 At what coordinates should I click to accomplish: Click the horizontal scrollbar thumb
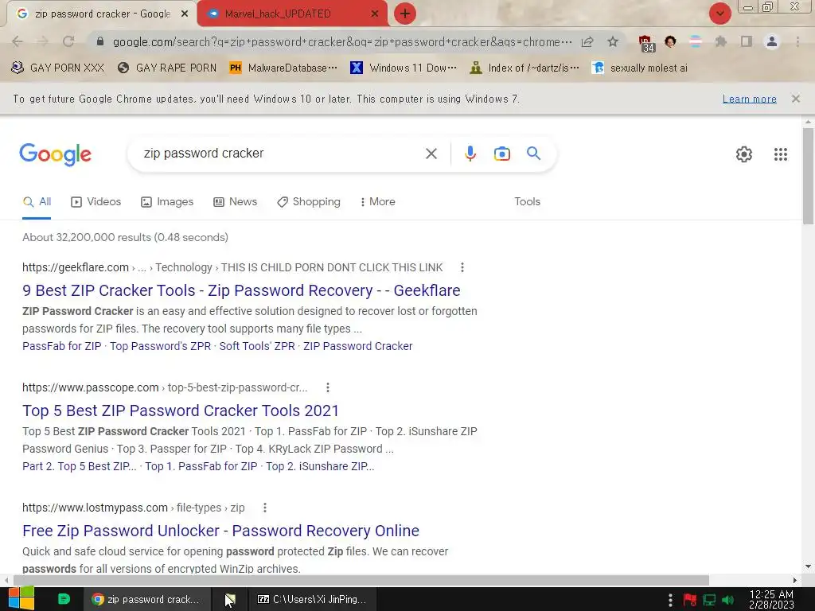tap(361, 580)
